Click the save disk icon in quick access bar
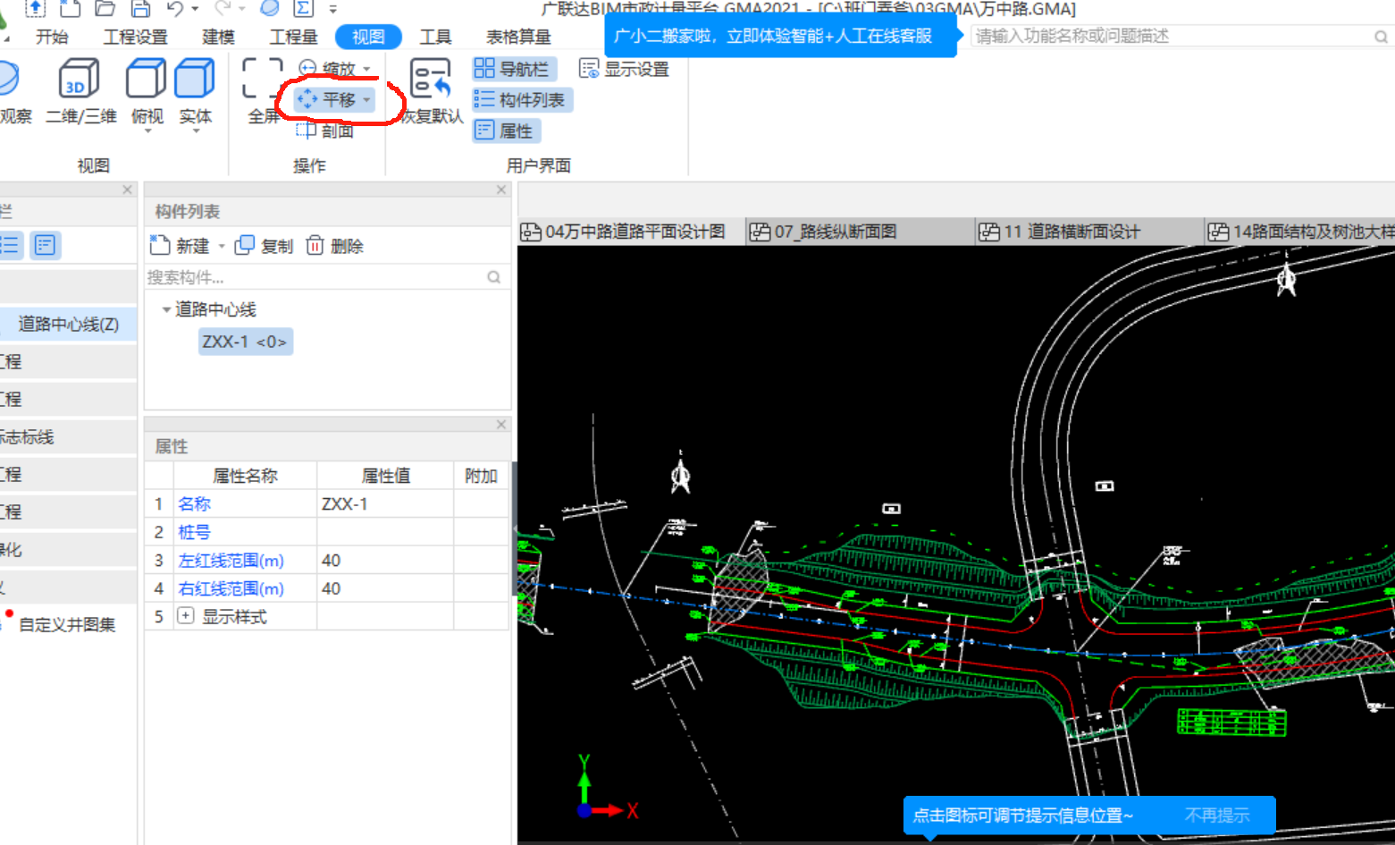Viewport: 1395px width, 845px height. coord(140,8)
